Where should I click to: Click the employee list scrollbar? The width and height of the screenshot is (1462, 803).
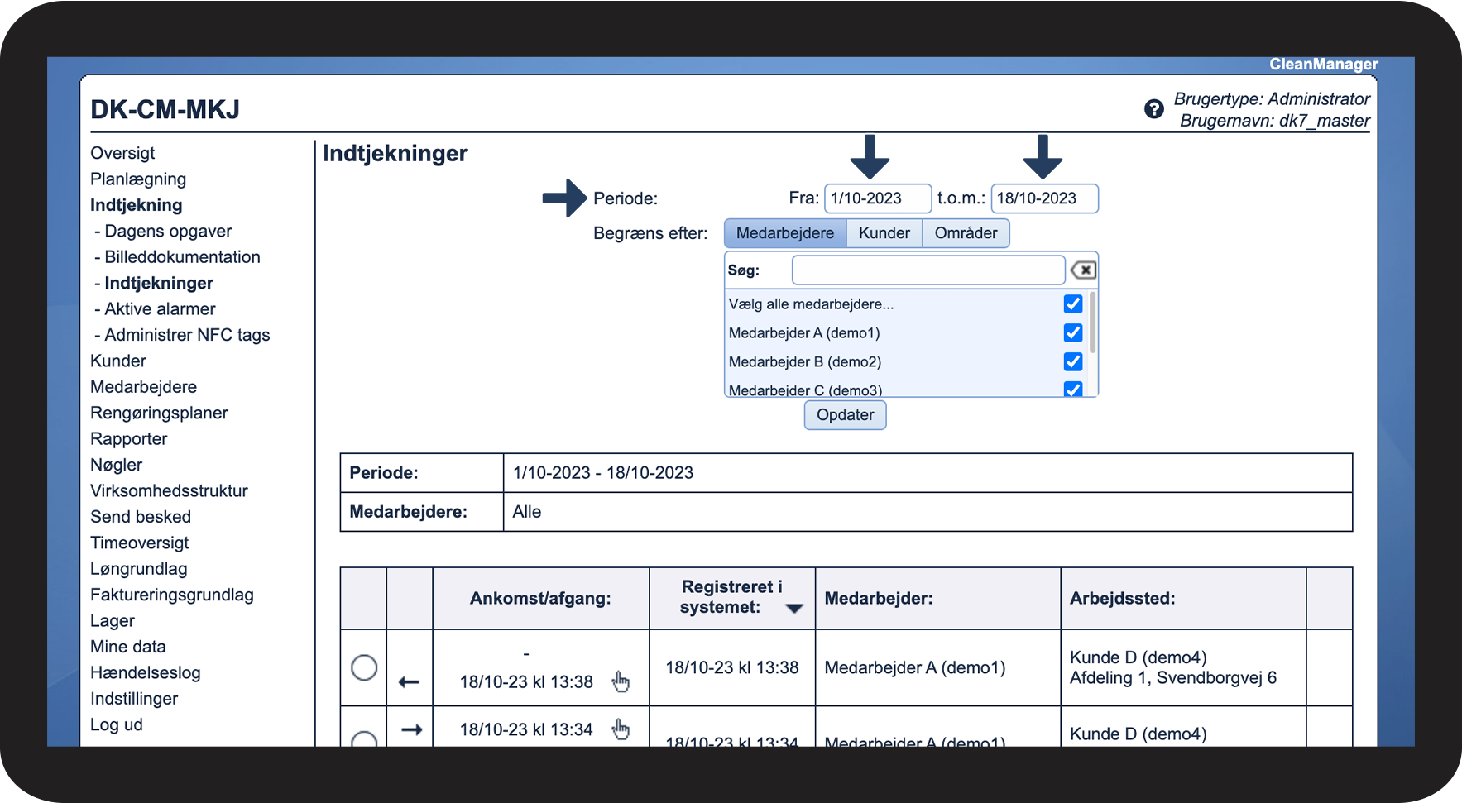pos(1093,323)
